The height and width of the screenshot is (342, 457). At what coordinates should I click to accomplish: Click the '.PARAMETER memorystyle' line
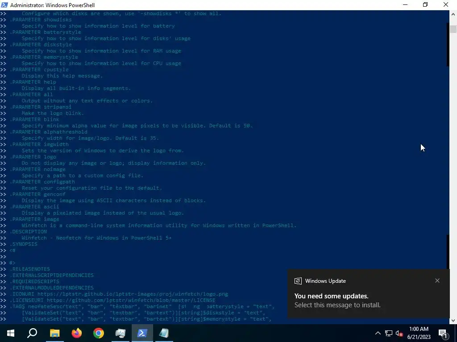point(44,57)
